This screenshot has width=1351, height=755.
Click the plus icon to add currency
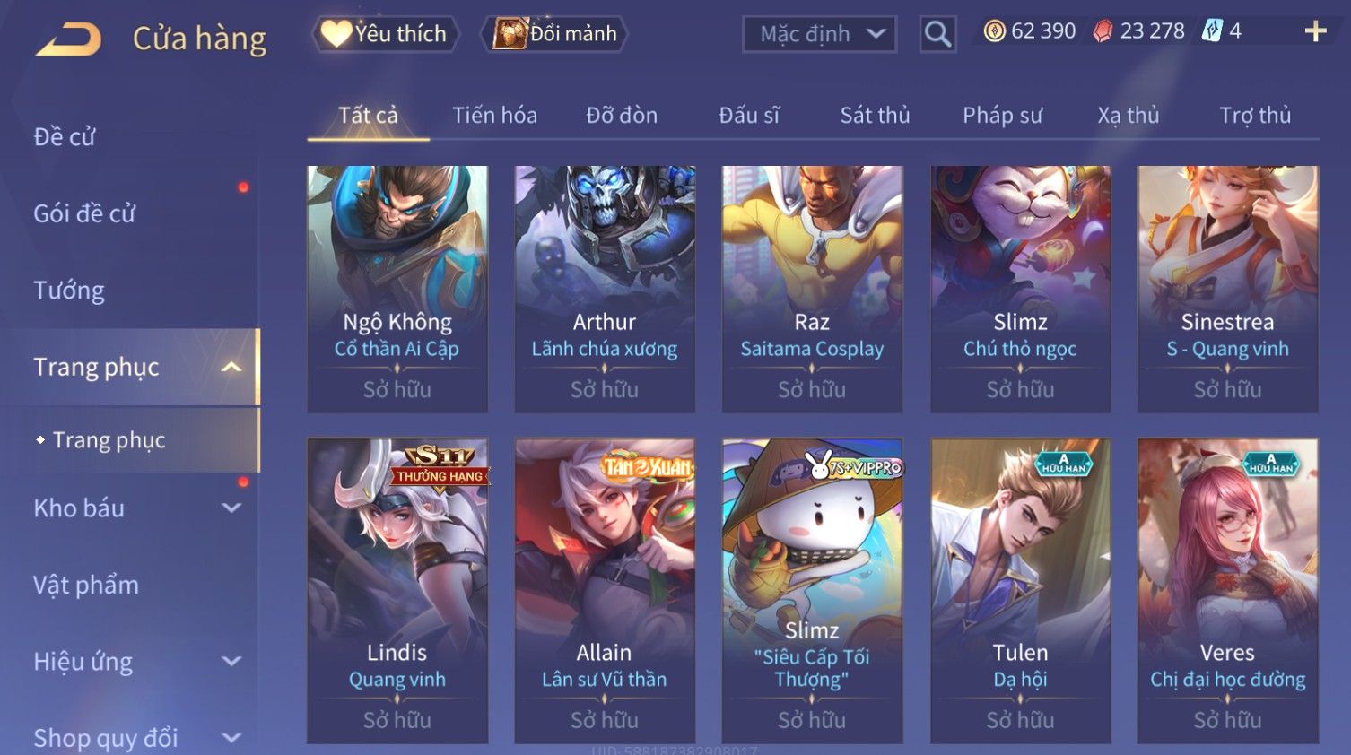pos(1315,31)
